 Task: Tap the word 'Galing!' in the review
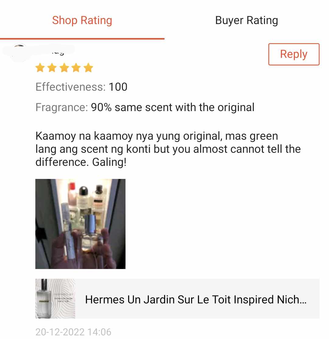[x=109, y=162]
